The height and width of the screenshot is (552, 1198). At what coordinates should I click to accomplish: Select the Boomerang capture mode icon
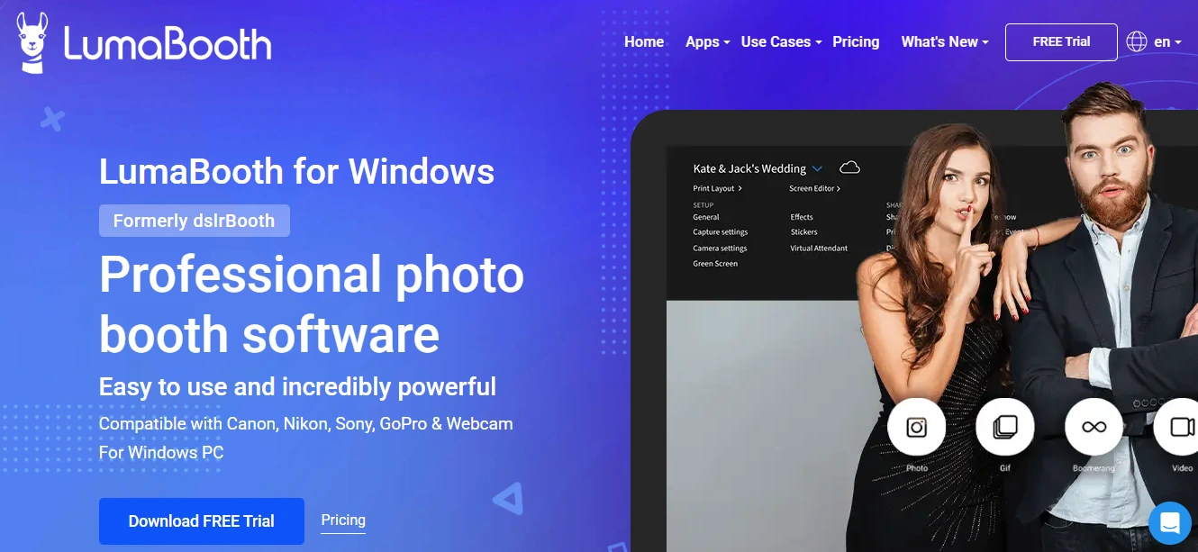(1094, 427)
